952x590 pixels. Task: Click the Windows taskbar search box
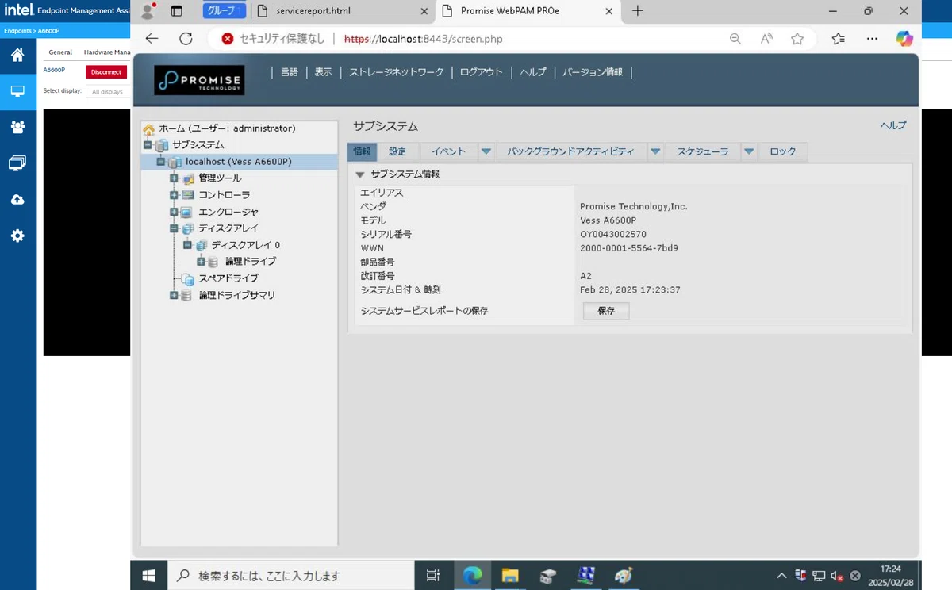click(290, 576)
